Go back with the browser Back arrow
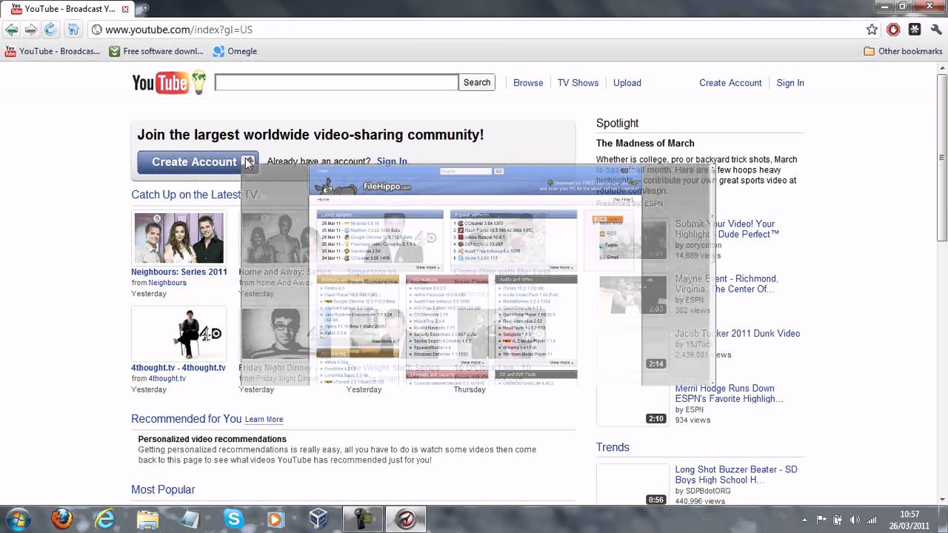The width and height of the screenshot is (948, 533). [11, 30]
